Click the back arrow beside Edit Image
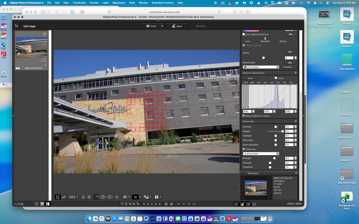The width and height of the screenshot is (359, 224). (16, 26)
